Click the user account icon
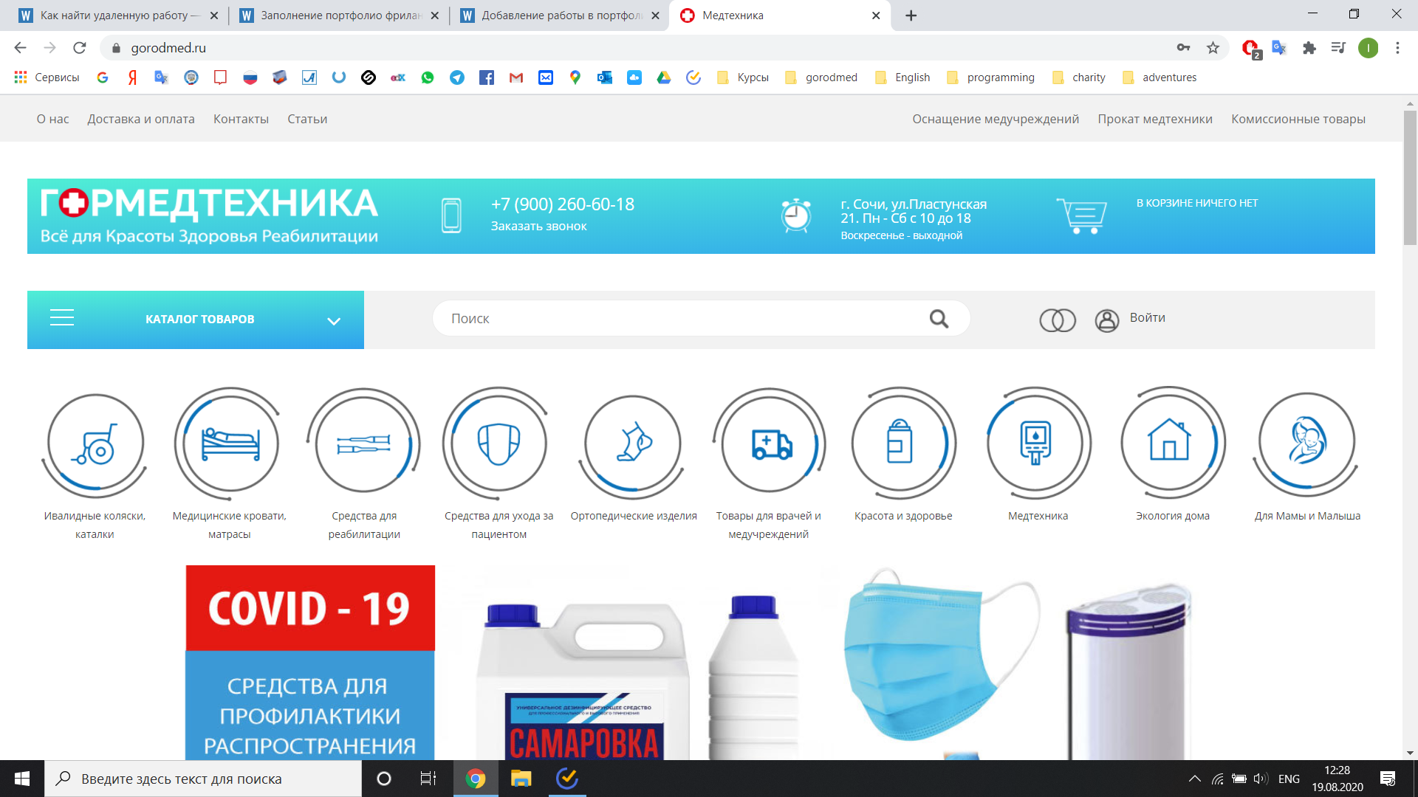Screen dimensions: 1418x797 click(1106, 320)
